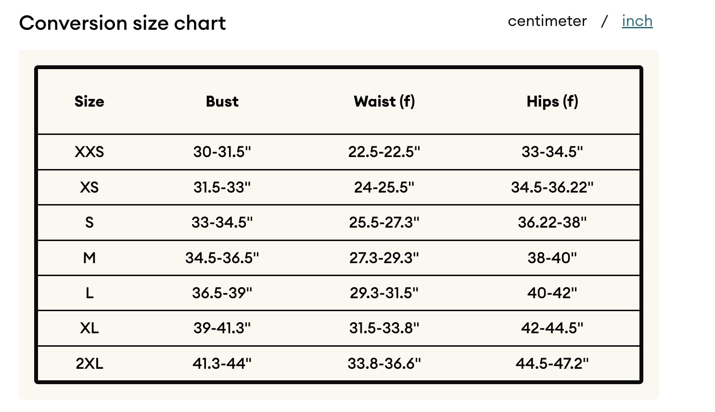This screenshot has height=412, width=715.
Task: Select the XL size row label
Action: click(x=89, y=328)
